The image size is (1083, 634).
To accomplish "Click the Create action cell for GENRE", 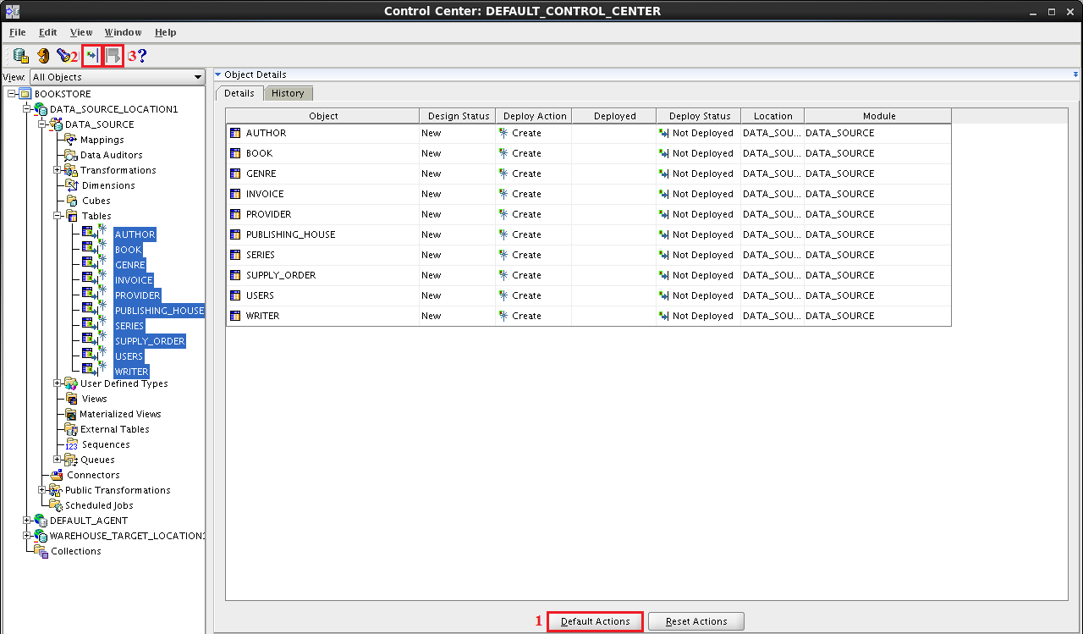I will tap(534, 174).
